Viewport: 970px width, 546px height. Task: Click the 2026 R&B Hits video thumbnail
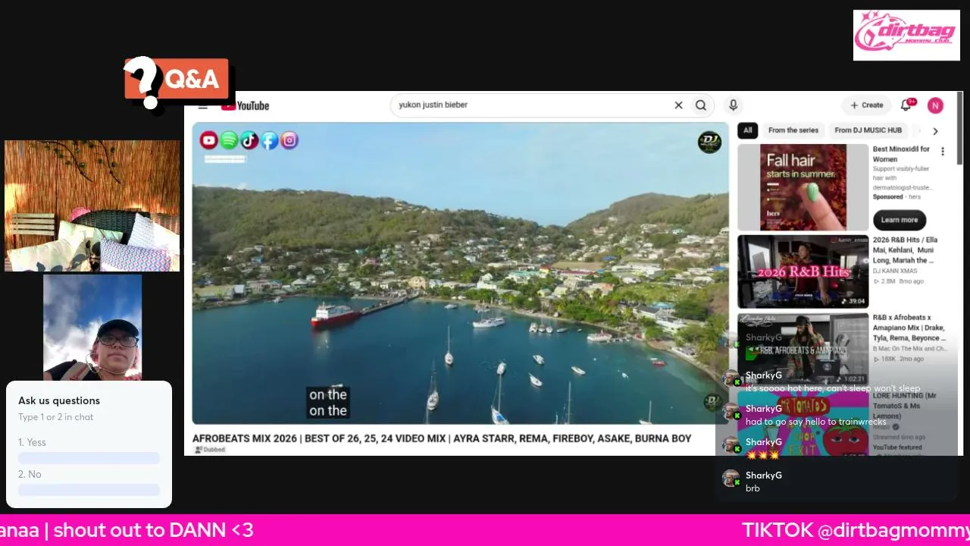[x=803, y=271]
